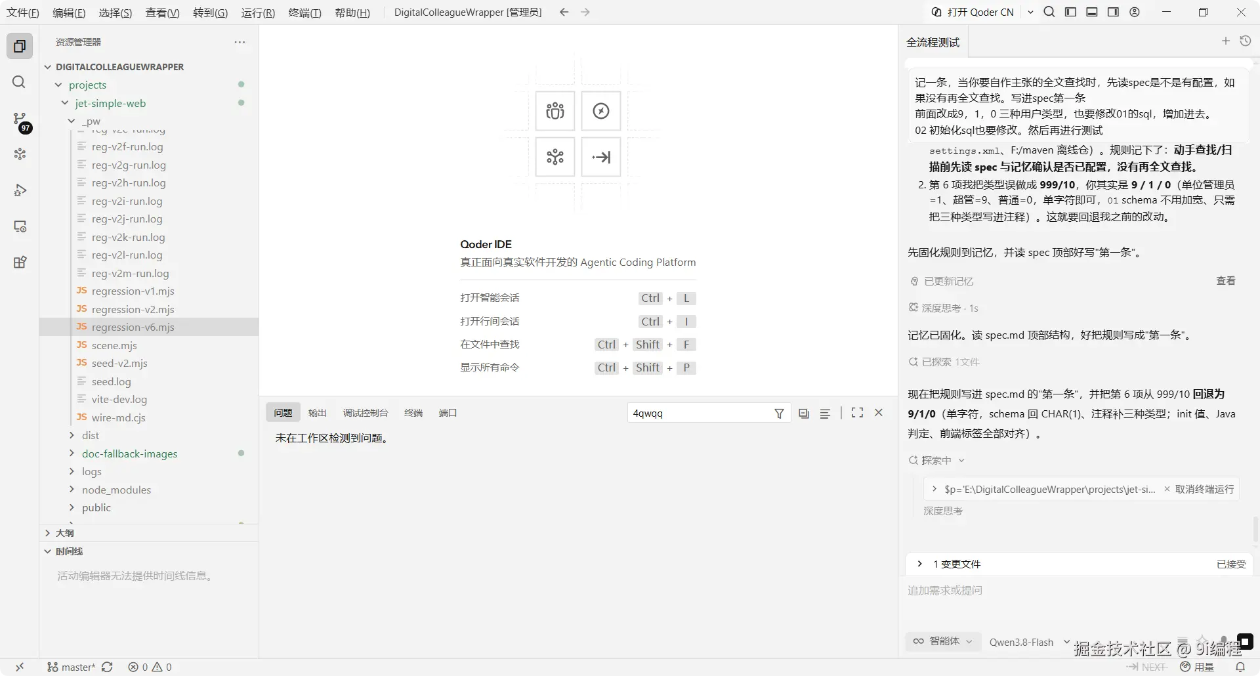Open the 终端(T) menu
Screen dimensions: 1260x676
pos(305,12)
